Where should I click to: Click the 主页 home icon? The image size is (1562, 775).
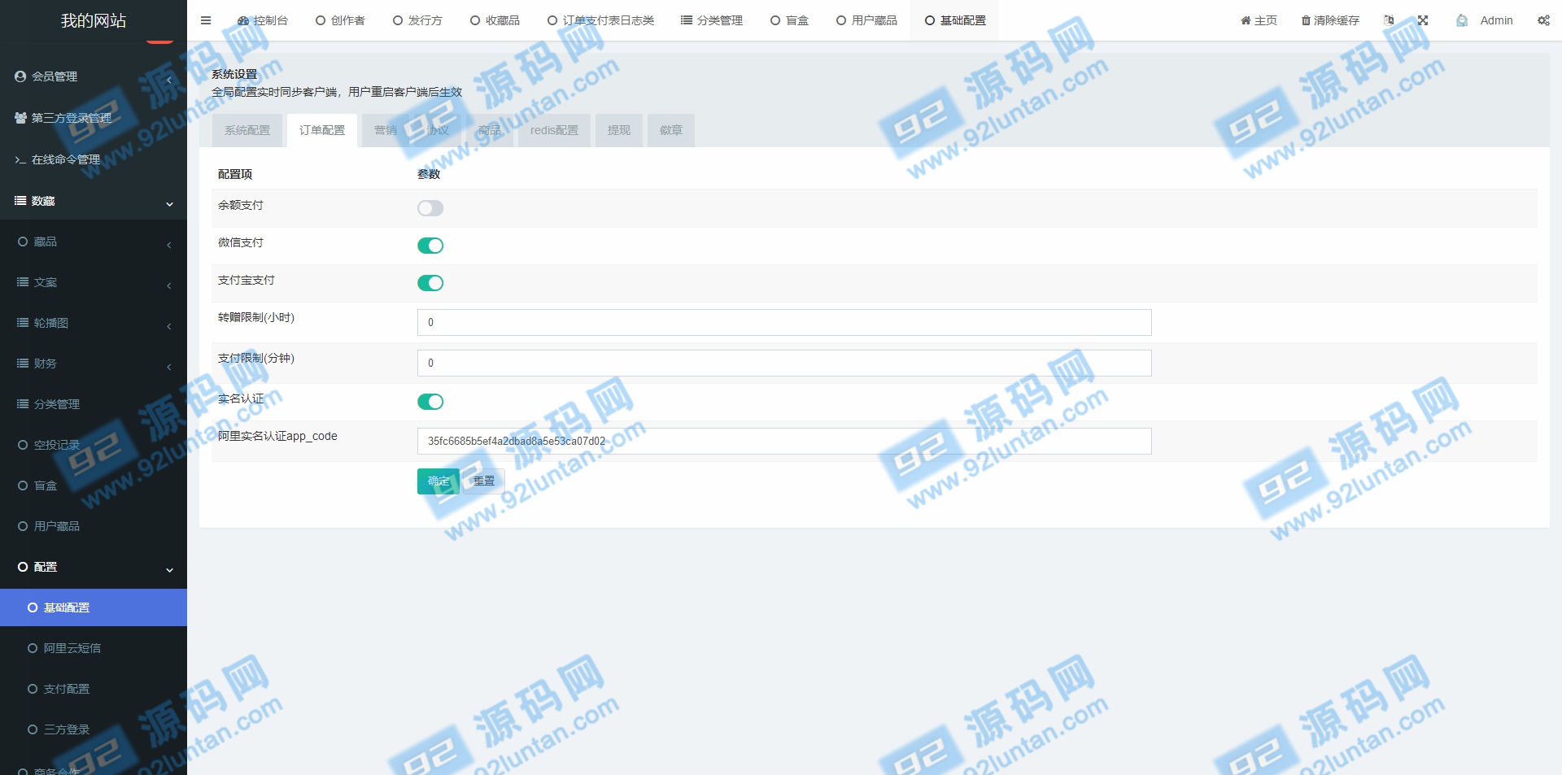[x=1246, y=20]
